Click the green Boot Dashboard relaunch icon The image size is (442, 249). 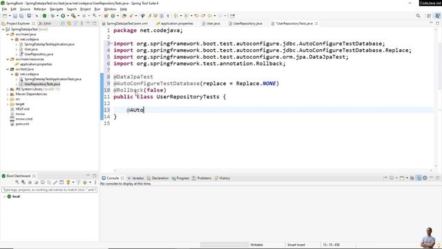click(x=44, y=16)
